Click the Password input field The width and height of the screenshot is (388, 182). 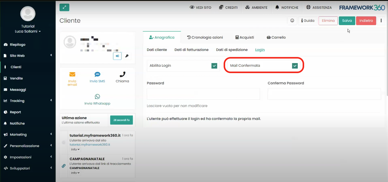(x=203, y=94)
